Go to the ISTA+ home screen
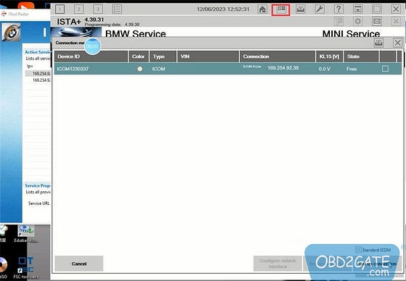Image resolution: width=406 pixels, height=281 pixels. click(262, 9)
